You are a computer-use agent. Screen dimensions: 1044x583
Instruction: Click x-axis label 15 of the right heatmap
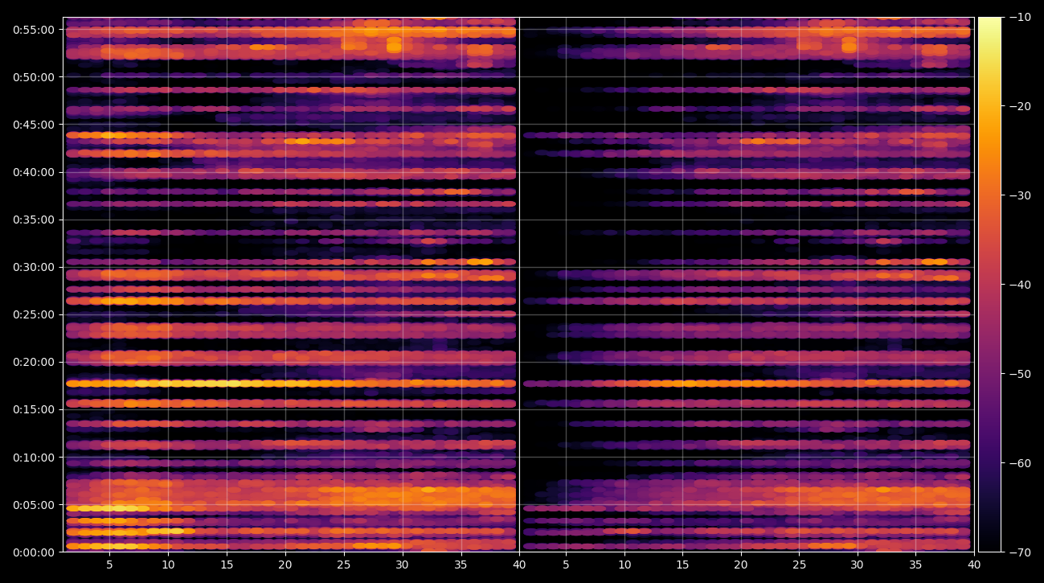click(x=683, y=565)
